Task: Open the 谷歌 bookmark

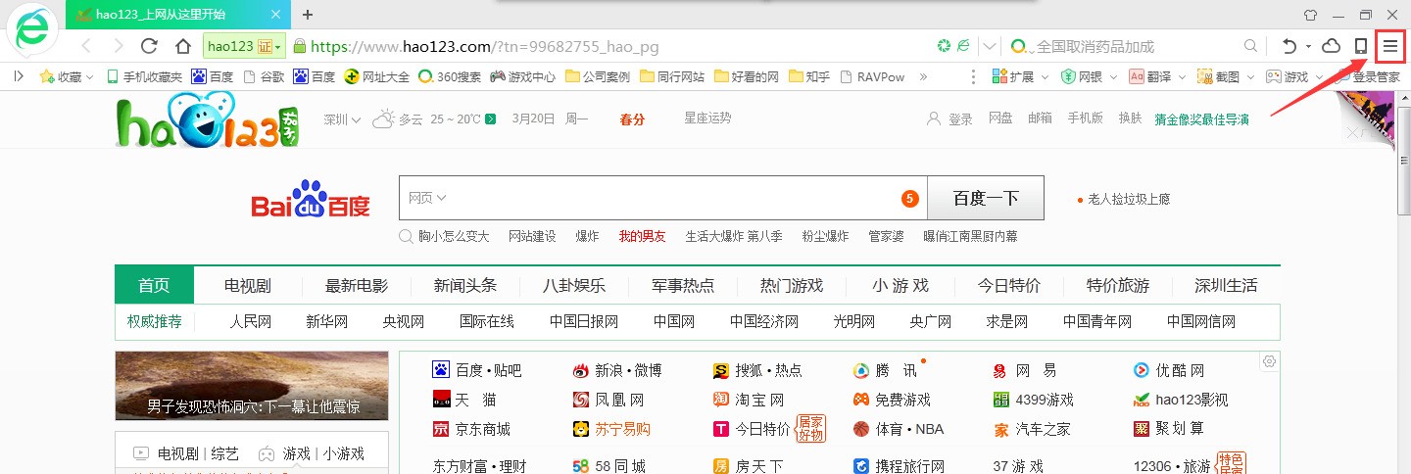Action: [x=263, y=76]
